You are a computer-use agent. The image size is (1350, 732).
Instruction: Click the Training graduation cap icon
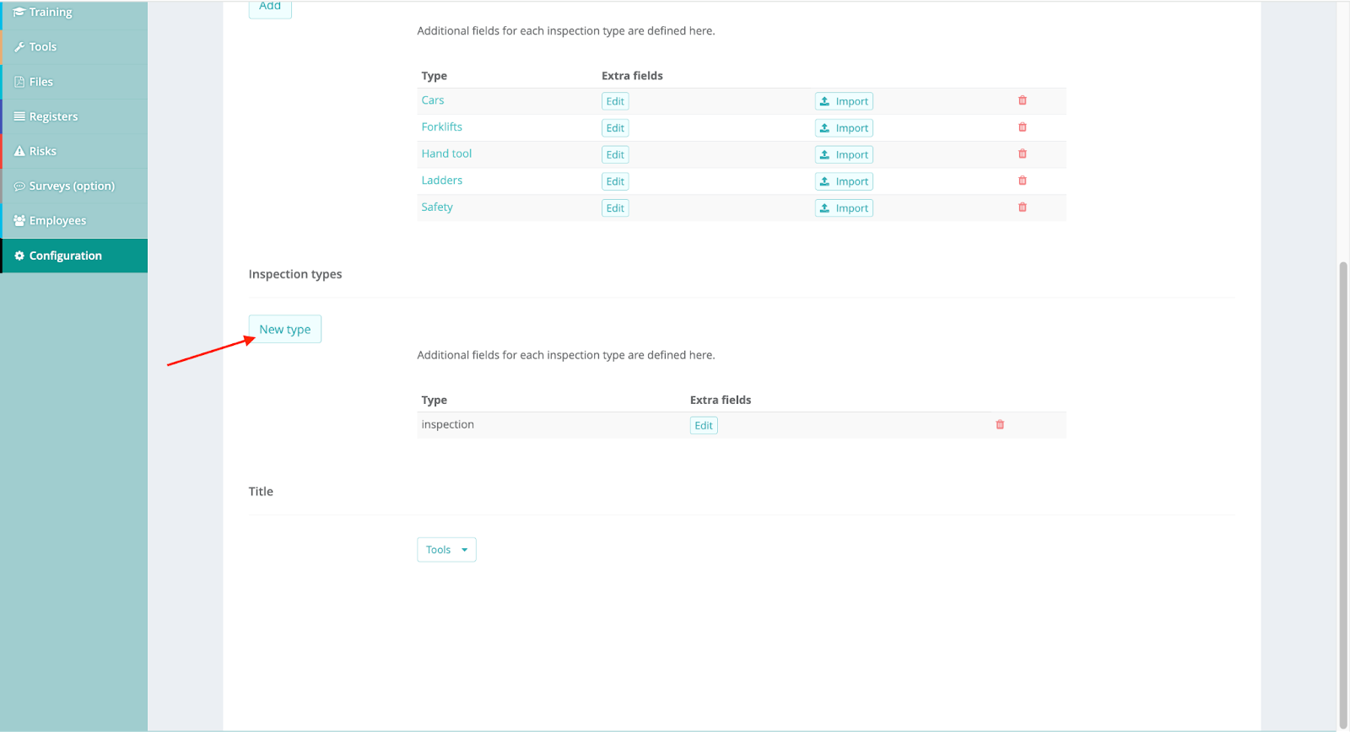(x=19, y=12)
